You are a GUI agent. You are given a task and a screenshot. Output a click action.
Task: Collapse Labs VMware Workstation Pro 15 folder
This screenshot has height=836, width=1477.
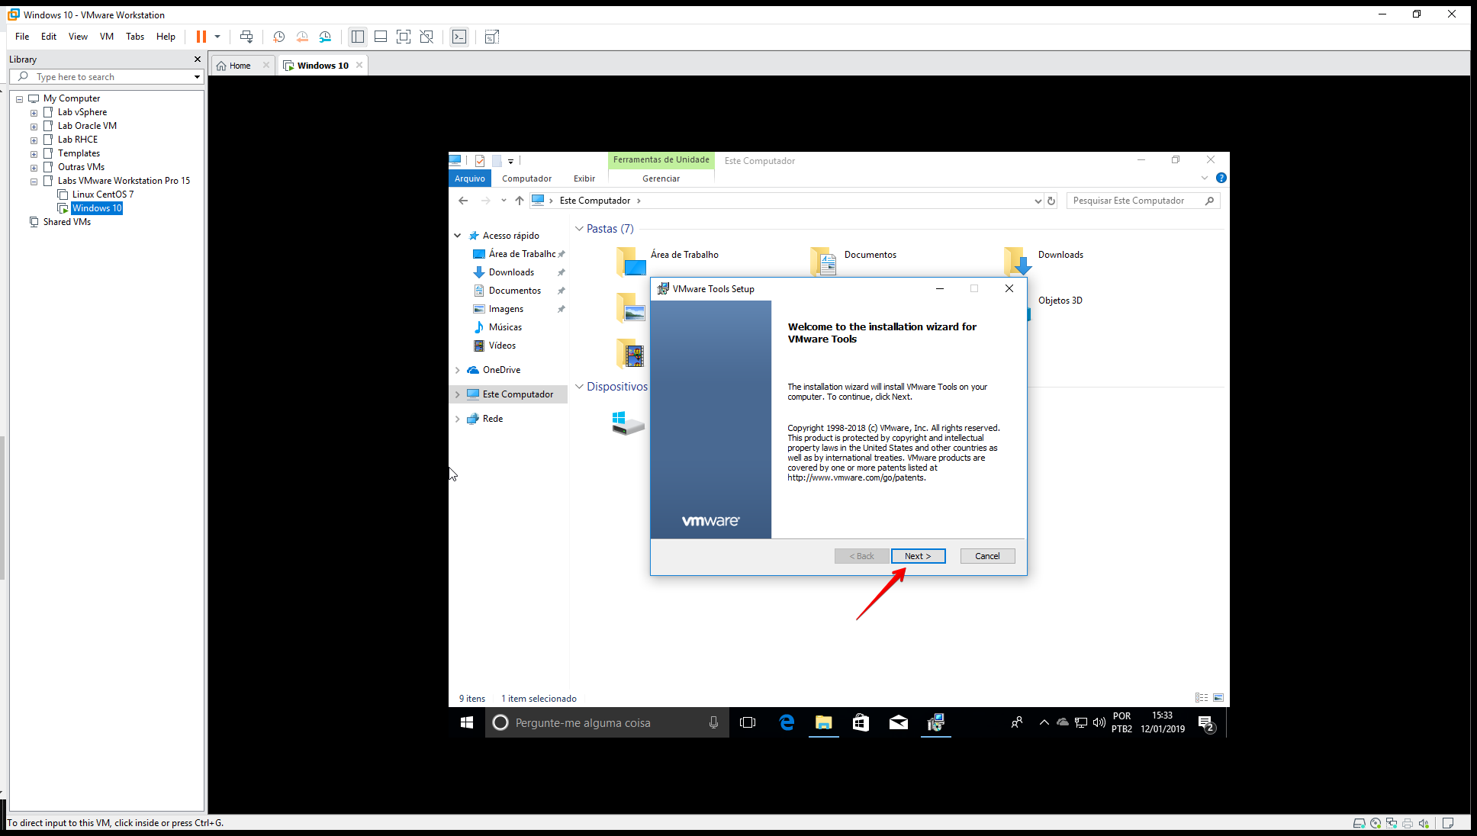coord(34,182)
